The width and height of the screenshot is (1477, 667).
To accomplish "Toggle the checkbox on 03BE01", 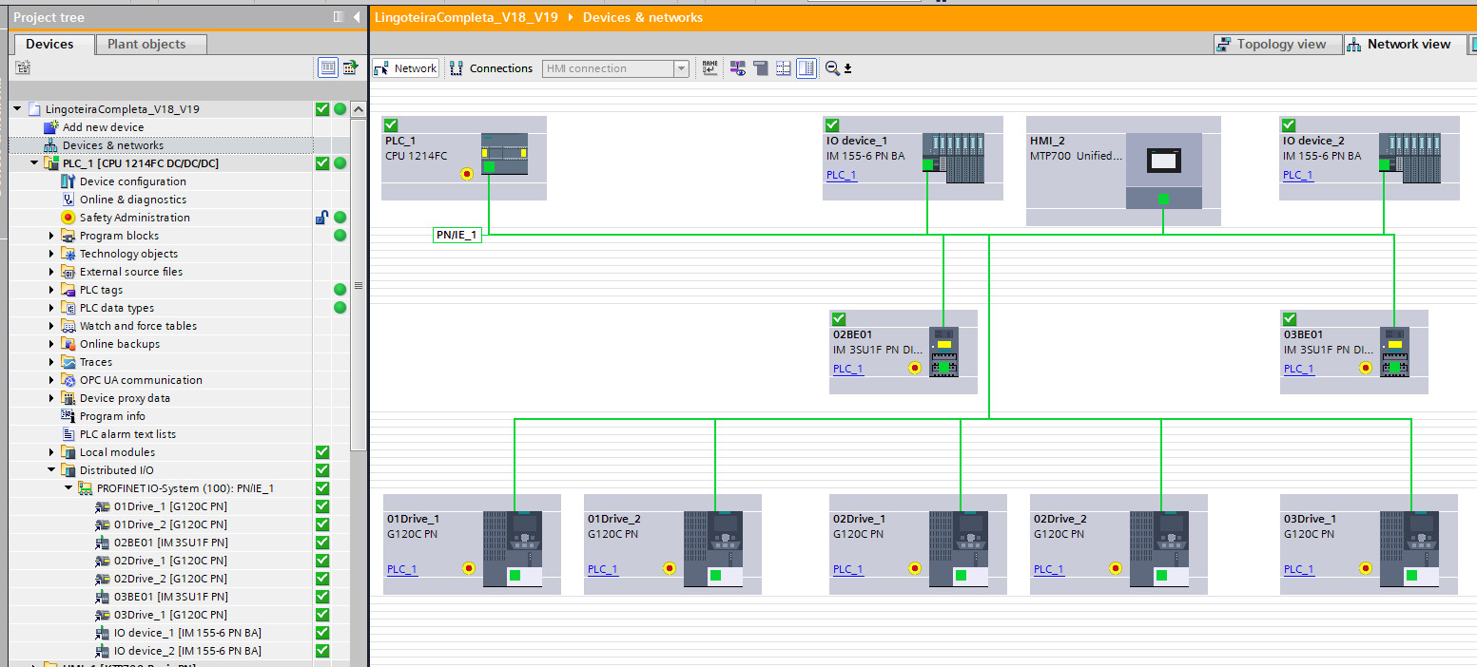I will click(x=1289, y=318).
